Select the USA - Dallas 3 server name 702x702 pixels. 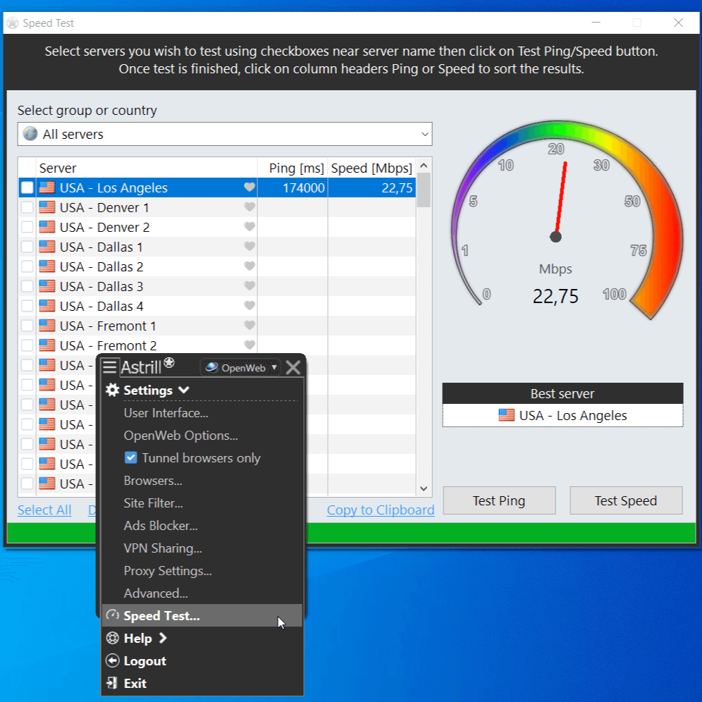coord(101,286)
